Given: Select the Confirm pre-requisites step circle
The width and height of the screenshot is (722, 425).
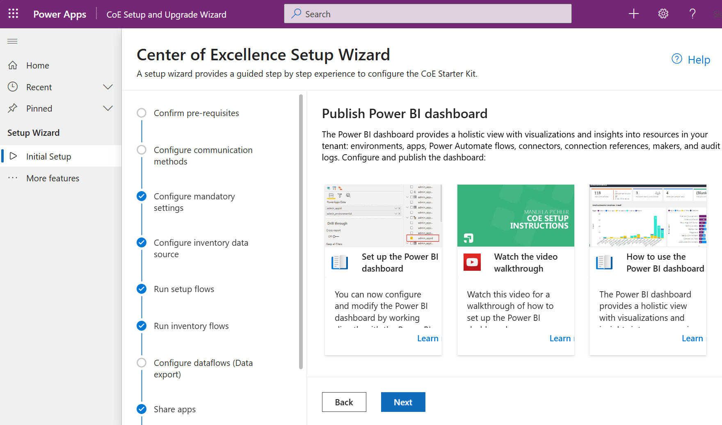Looking at the screenshot, I should [x=142, y=113].
